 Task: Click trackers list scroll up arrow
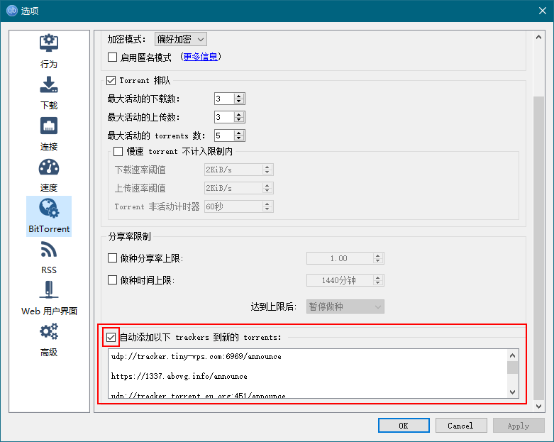pos(513,355)
